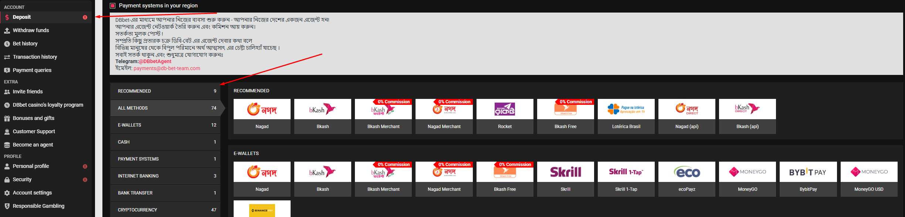
Task: Go to Invite friends
Action: tap(46, 92)
